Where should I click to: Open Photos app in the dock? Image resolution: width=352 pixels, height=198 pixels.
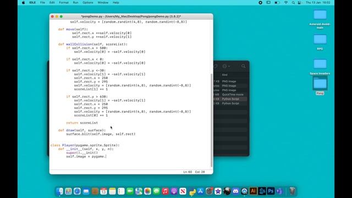(147, 191)
